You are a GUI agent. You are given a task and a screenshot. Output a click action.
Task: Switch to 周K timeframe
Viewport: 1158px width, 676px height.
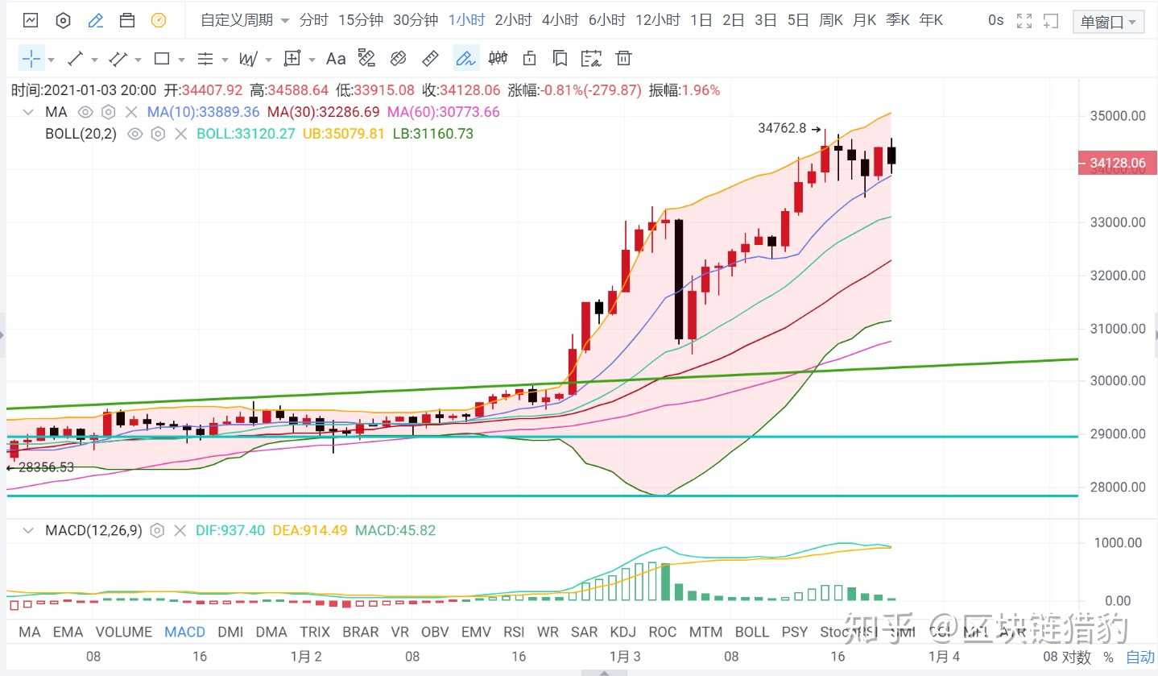click(x=831, y=20)
